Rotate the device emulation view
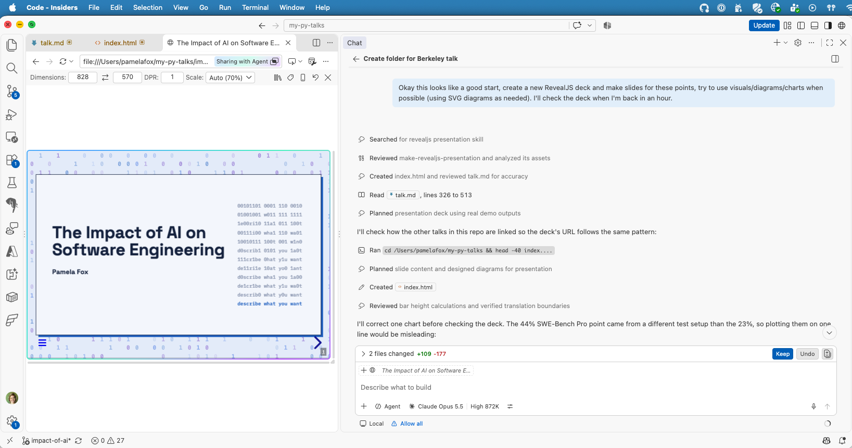 click(x=315, y=78)
